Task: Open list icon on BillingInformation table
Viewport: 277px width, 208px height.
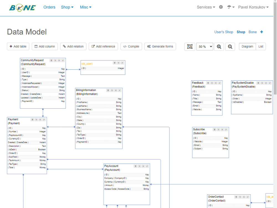Action: point(116,90)
